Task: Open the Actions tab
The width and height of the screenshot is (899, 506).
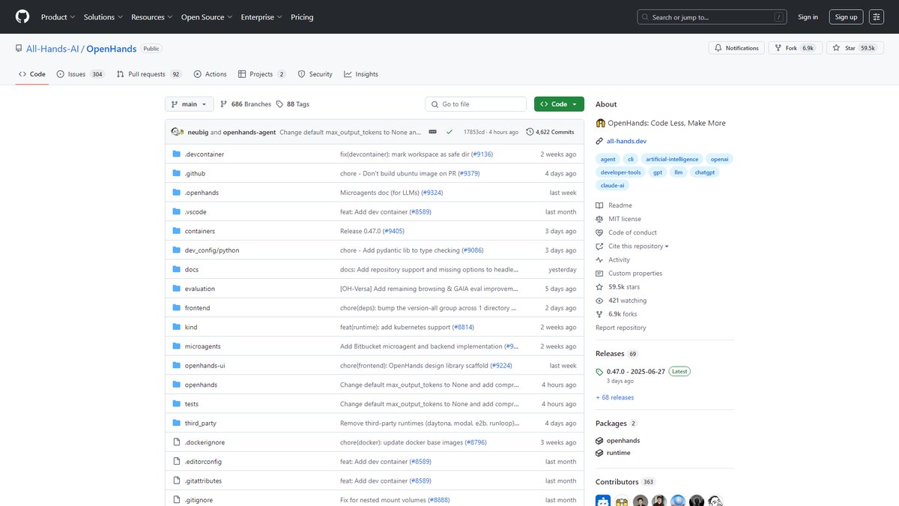Action: (x=210, y=74)
